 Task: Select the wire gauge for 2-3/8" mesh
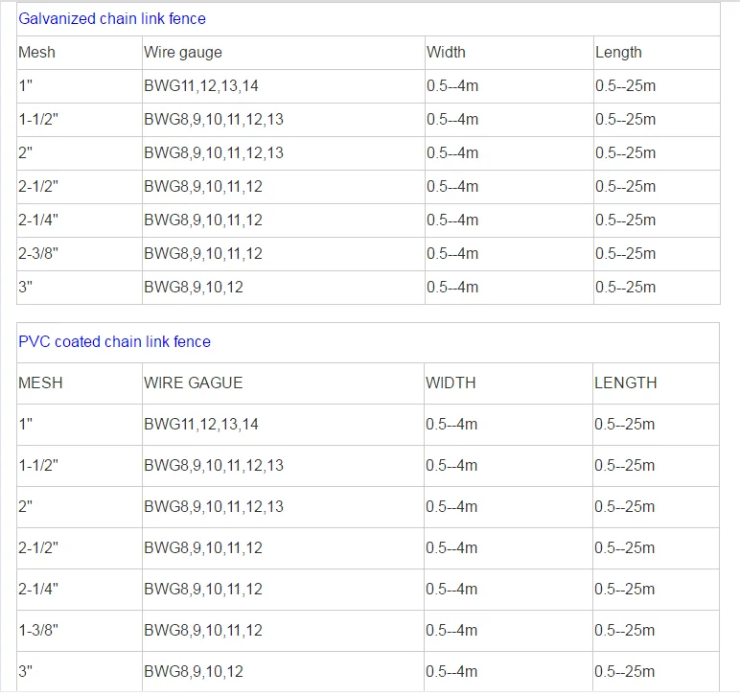click(x=203, y=254)
